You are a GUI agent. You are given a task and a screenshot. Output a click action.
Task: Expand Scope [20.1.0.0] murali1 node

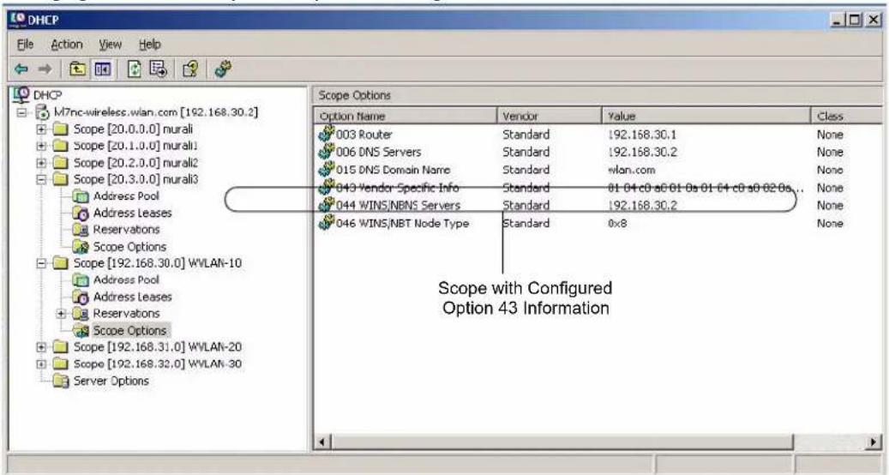[x=41, y=147]
